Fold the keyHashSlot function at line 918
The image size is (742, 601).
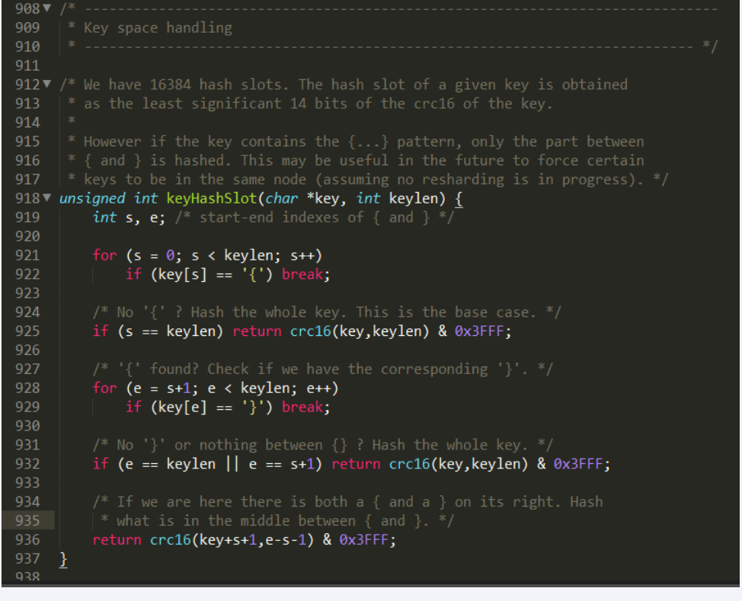pyautogui.click(x=50, y=199)
